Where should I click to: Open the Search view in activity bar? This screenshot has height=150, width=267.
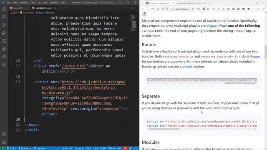(x=4, y=17)
